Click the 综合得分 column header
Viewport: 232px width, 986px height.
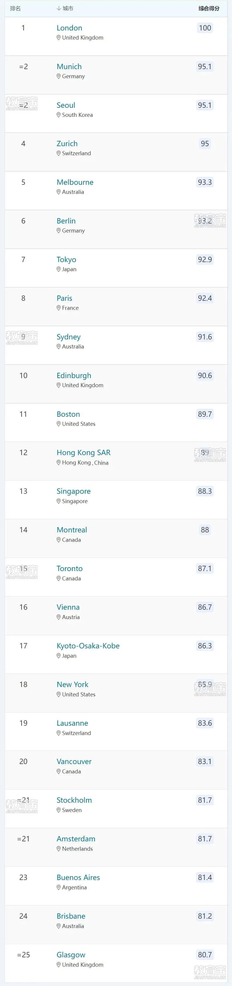[x=209, y=8]
